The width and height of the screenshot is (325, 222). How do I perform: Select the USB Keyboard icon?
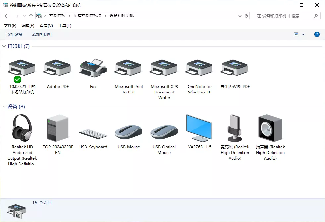coord(93,134)
